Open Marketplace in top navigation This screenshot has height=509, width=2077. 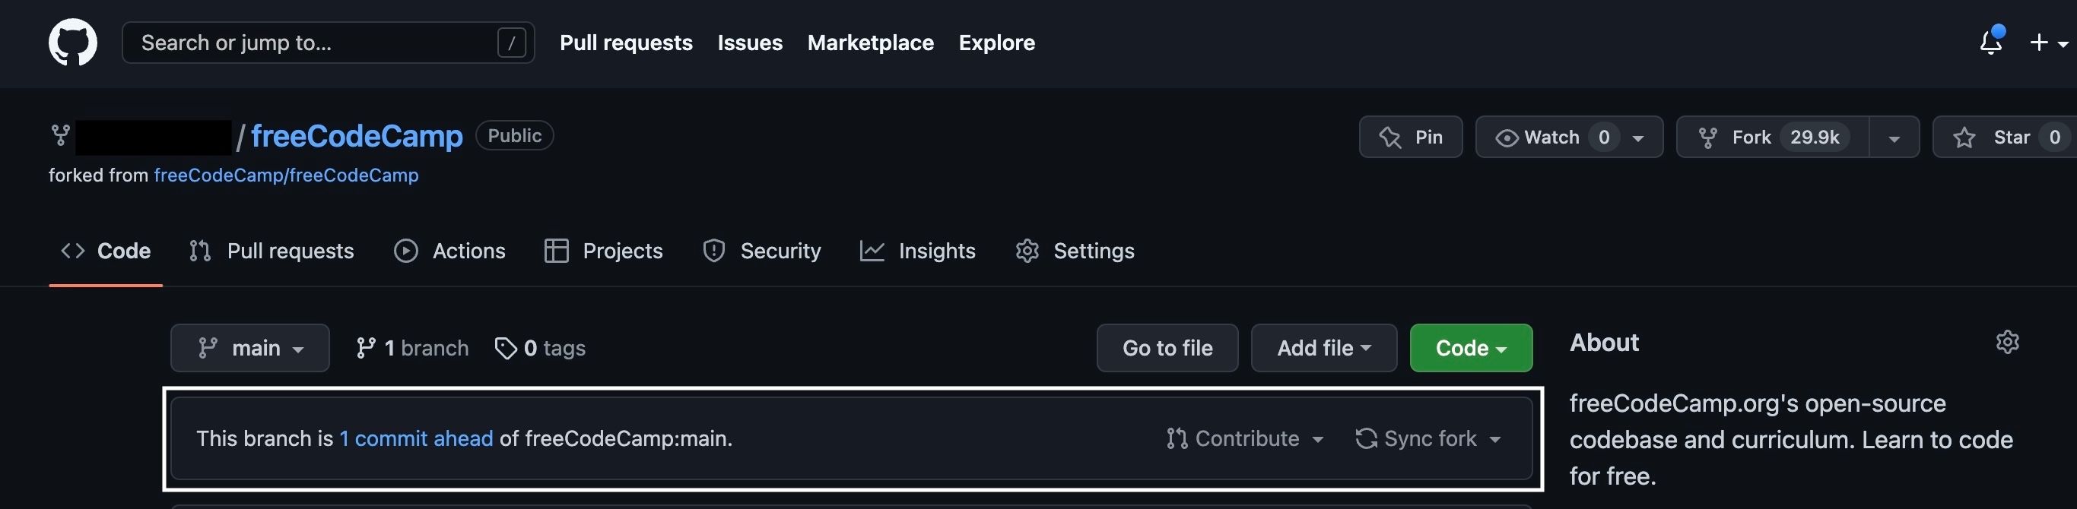pyautogui.click(x=870, y=43)
